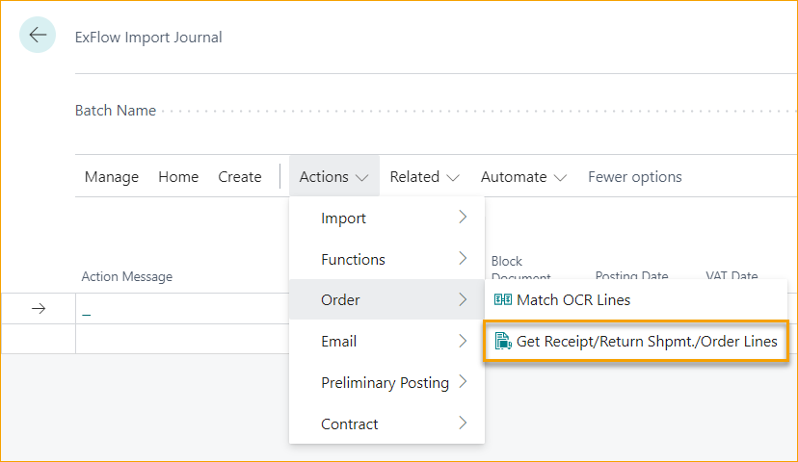Click the Action Message cell in first row
The width and height of the screenshot is (798, 462).
pyautogui.click(x=182, y=309)
